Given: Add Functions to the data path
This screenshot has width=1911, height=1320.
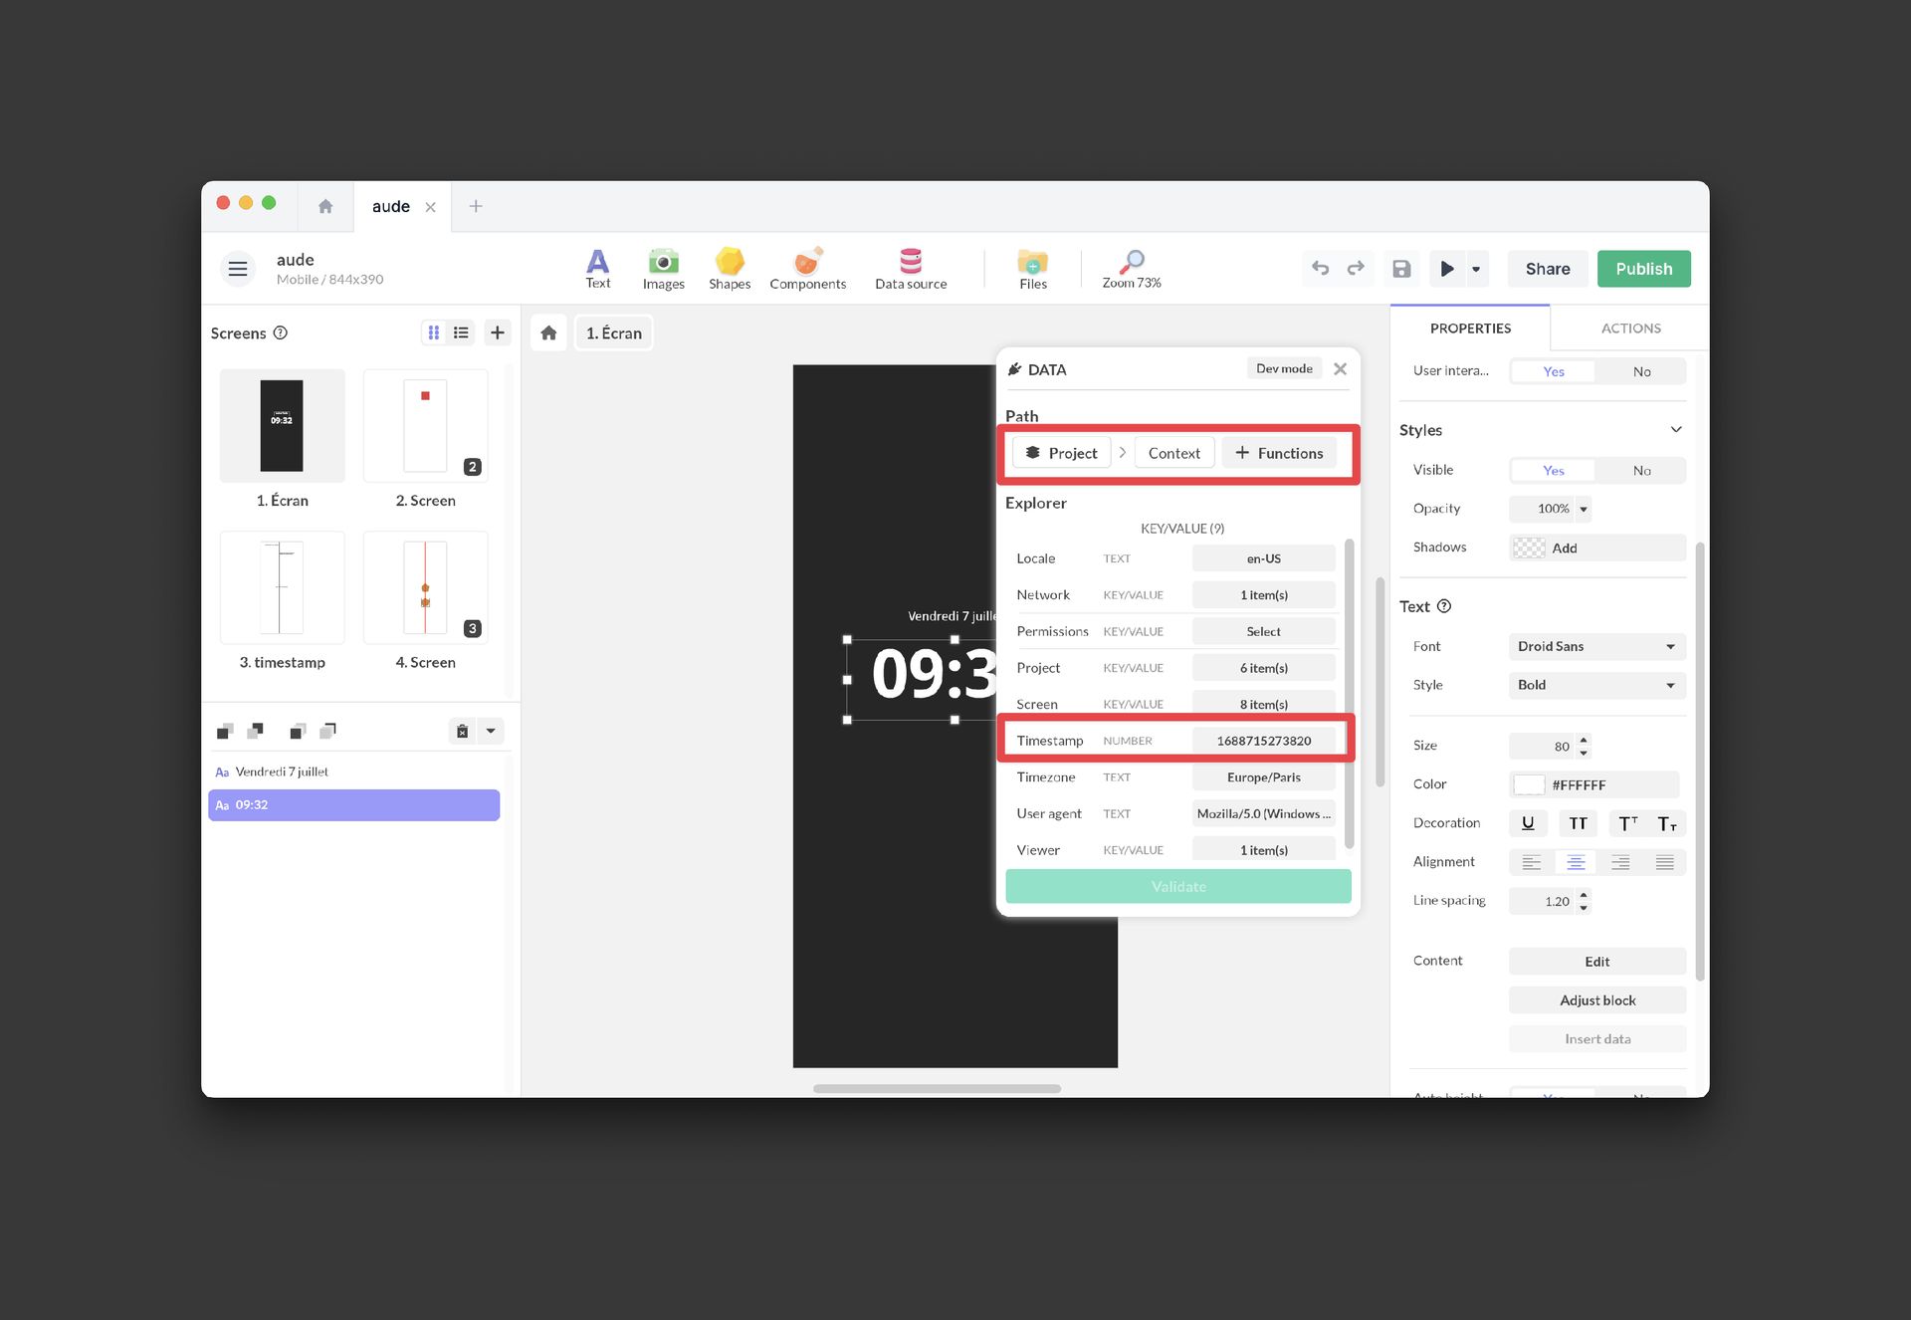Looking at the screenshot, I should tap(1279, 453).
